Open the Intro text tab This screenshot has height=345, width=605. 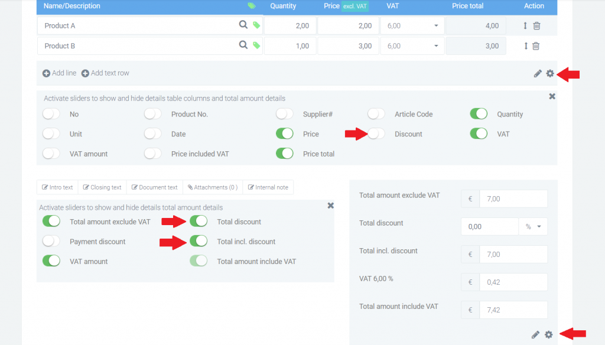(57, 187)
